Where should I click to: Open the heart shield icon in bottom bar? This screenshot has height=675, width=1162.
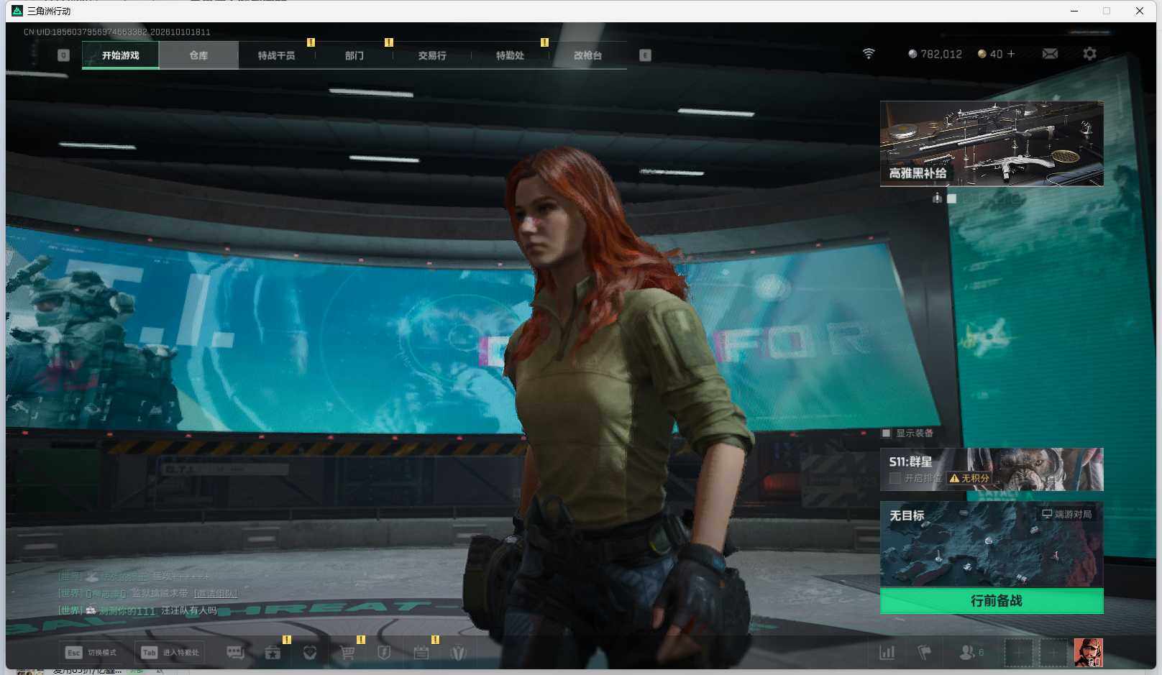(x=310, y=653)
